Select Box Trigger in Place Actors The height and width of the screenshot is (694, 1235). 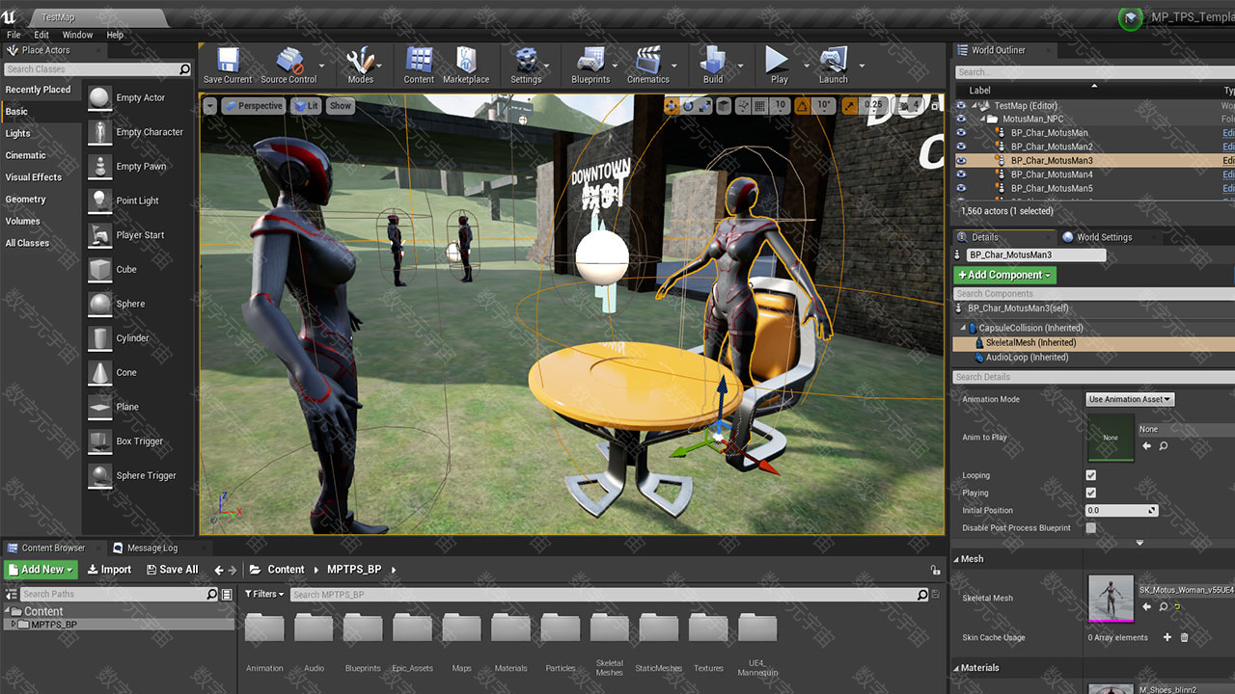click(x=140, y=441)
